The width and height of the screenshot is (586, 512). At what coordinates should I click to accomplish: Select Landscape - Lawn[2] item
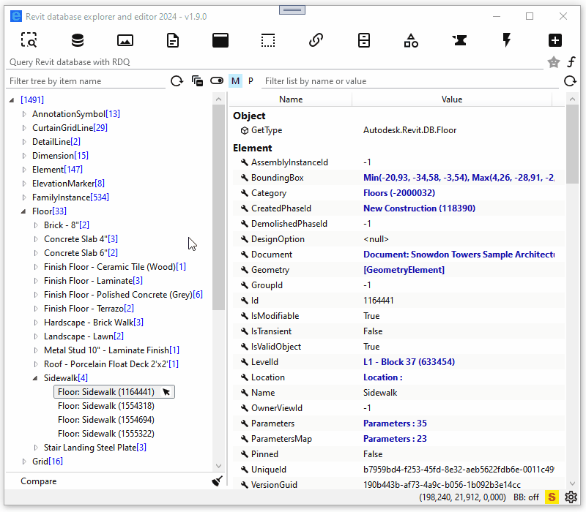click(84, 336)
